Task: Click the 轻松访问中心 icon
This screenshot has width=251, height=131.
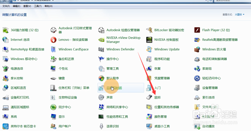Action: coord(197,78)
